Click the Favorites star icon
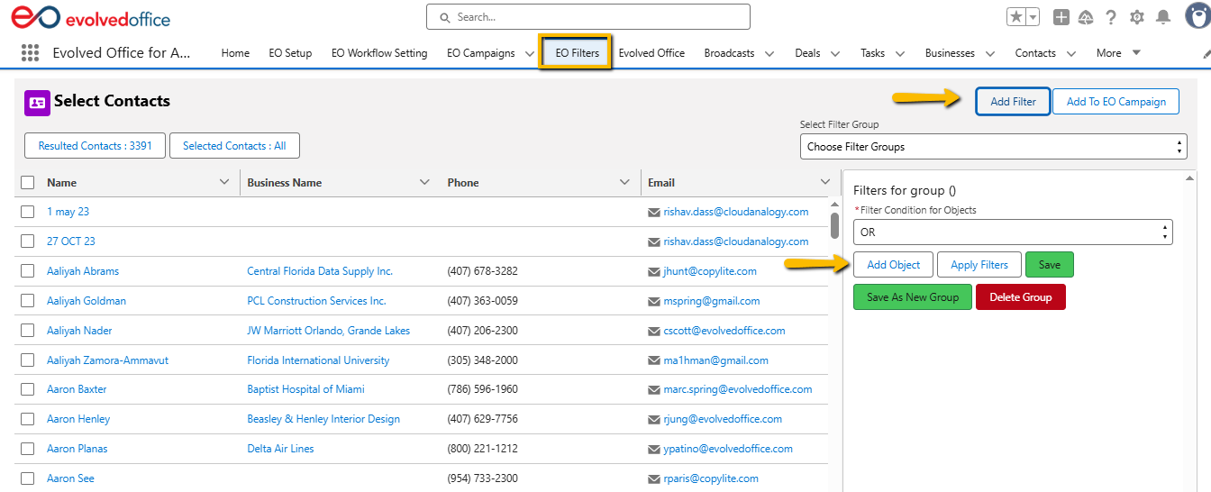The height and width of the screenshot is (492, 1211). (x=1015, y=17)
